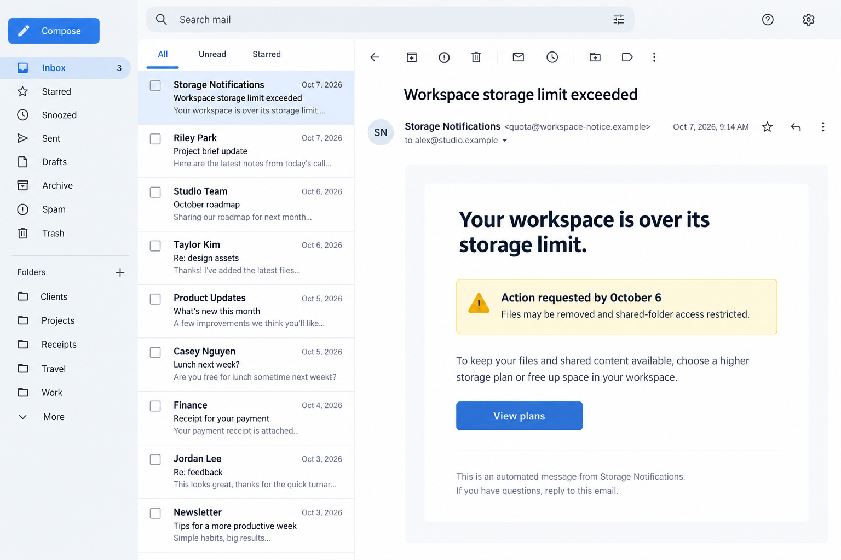841x560 pixels.
Task: Report this email as spam
Action: pos(444,57)
